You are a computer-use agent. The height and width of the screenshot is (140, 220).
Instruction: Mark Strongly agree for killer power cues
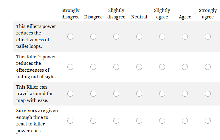coord(208,121)
